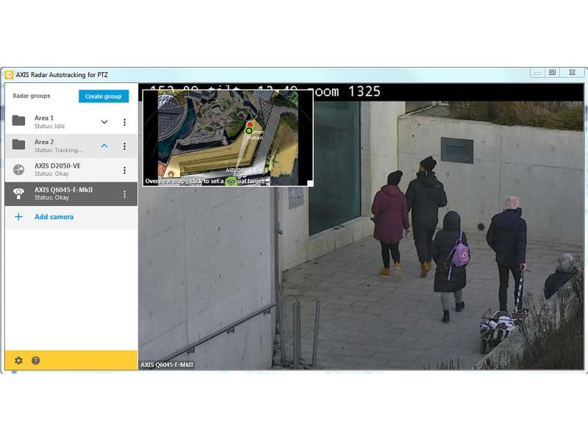
Task: Click the 'Status: Idle' text under Area 1
Action: [49, 126]
